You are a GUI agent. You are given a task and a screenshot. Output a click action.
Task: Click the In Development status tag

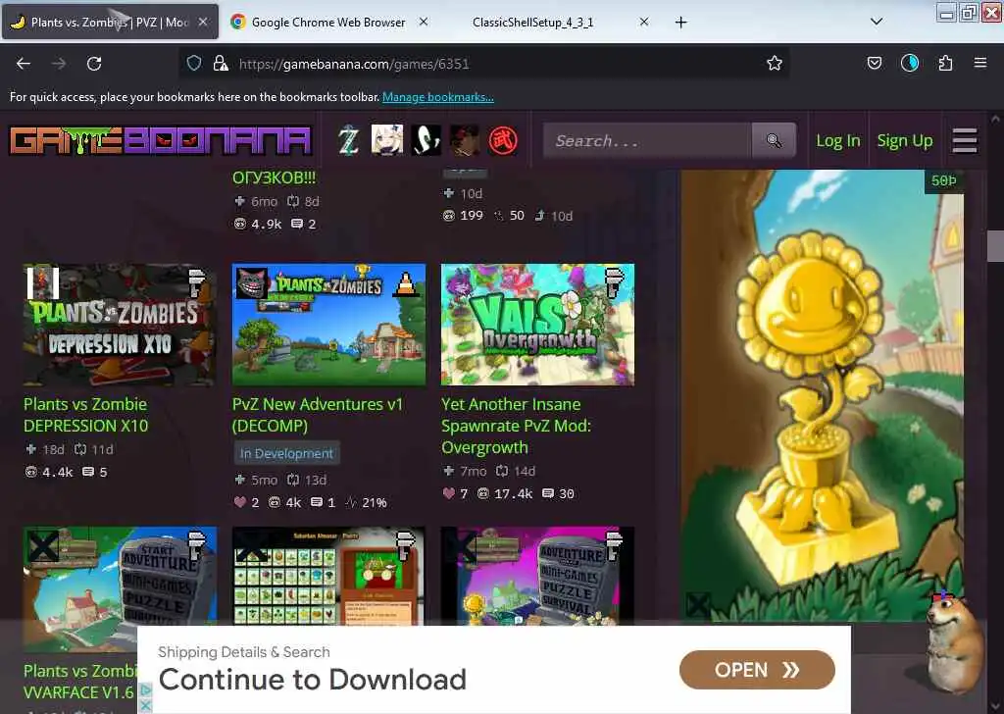(x=286, y=453)
